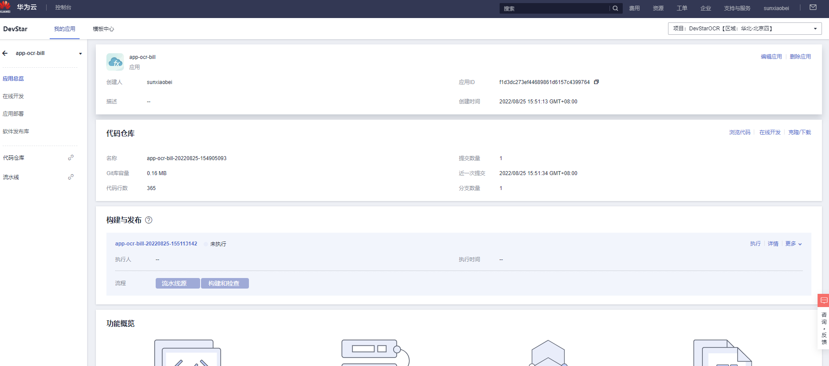This screenshot has height=366, width=829.
Task: Switch to 模板中心 tab
Action: point(103,29)
